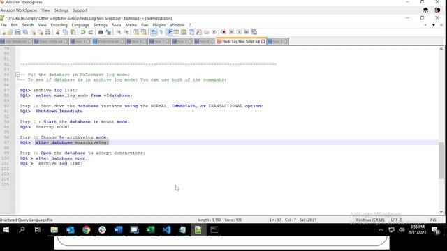This screenshot has width=447, height=251.
Task: Click the Close file toolbar icon
Action: pos(33,32)
